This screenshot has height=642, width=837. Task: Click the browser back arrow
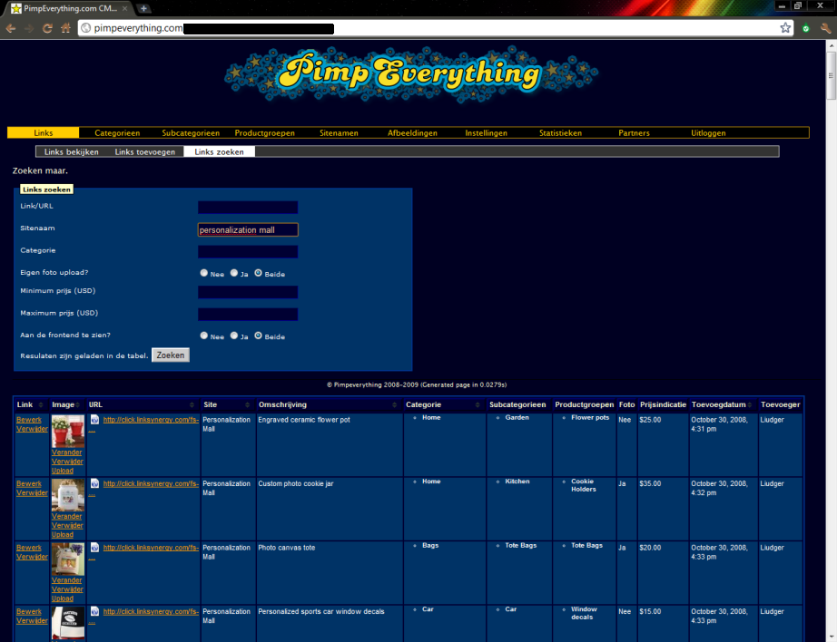(x=10, y=28)
